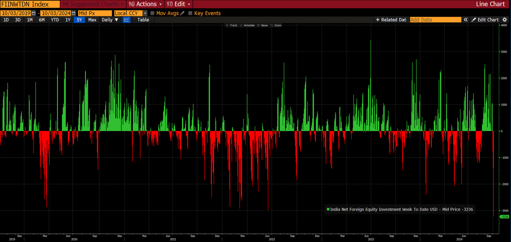Edit moving averages with pencil icon
Viewport: 511px width, 242px height.
click(182, 13)
